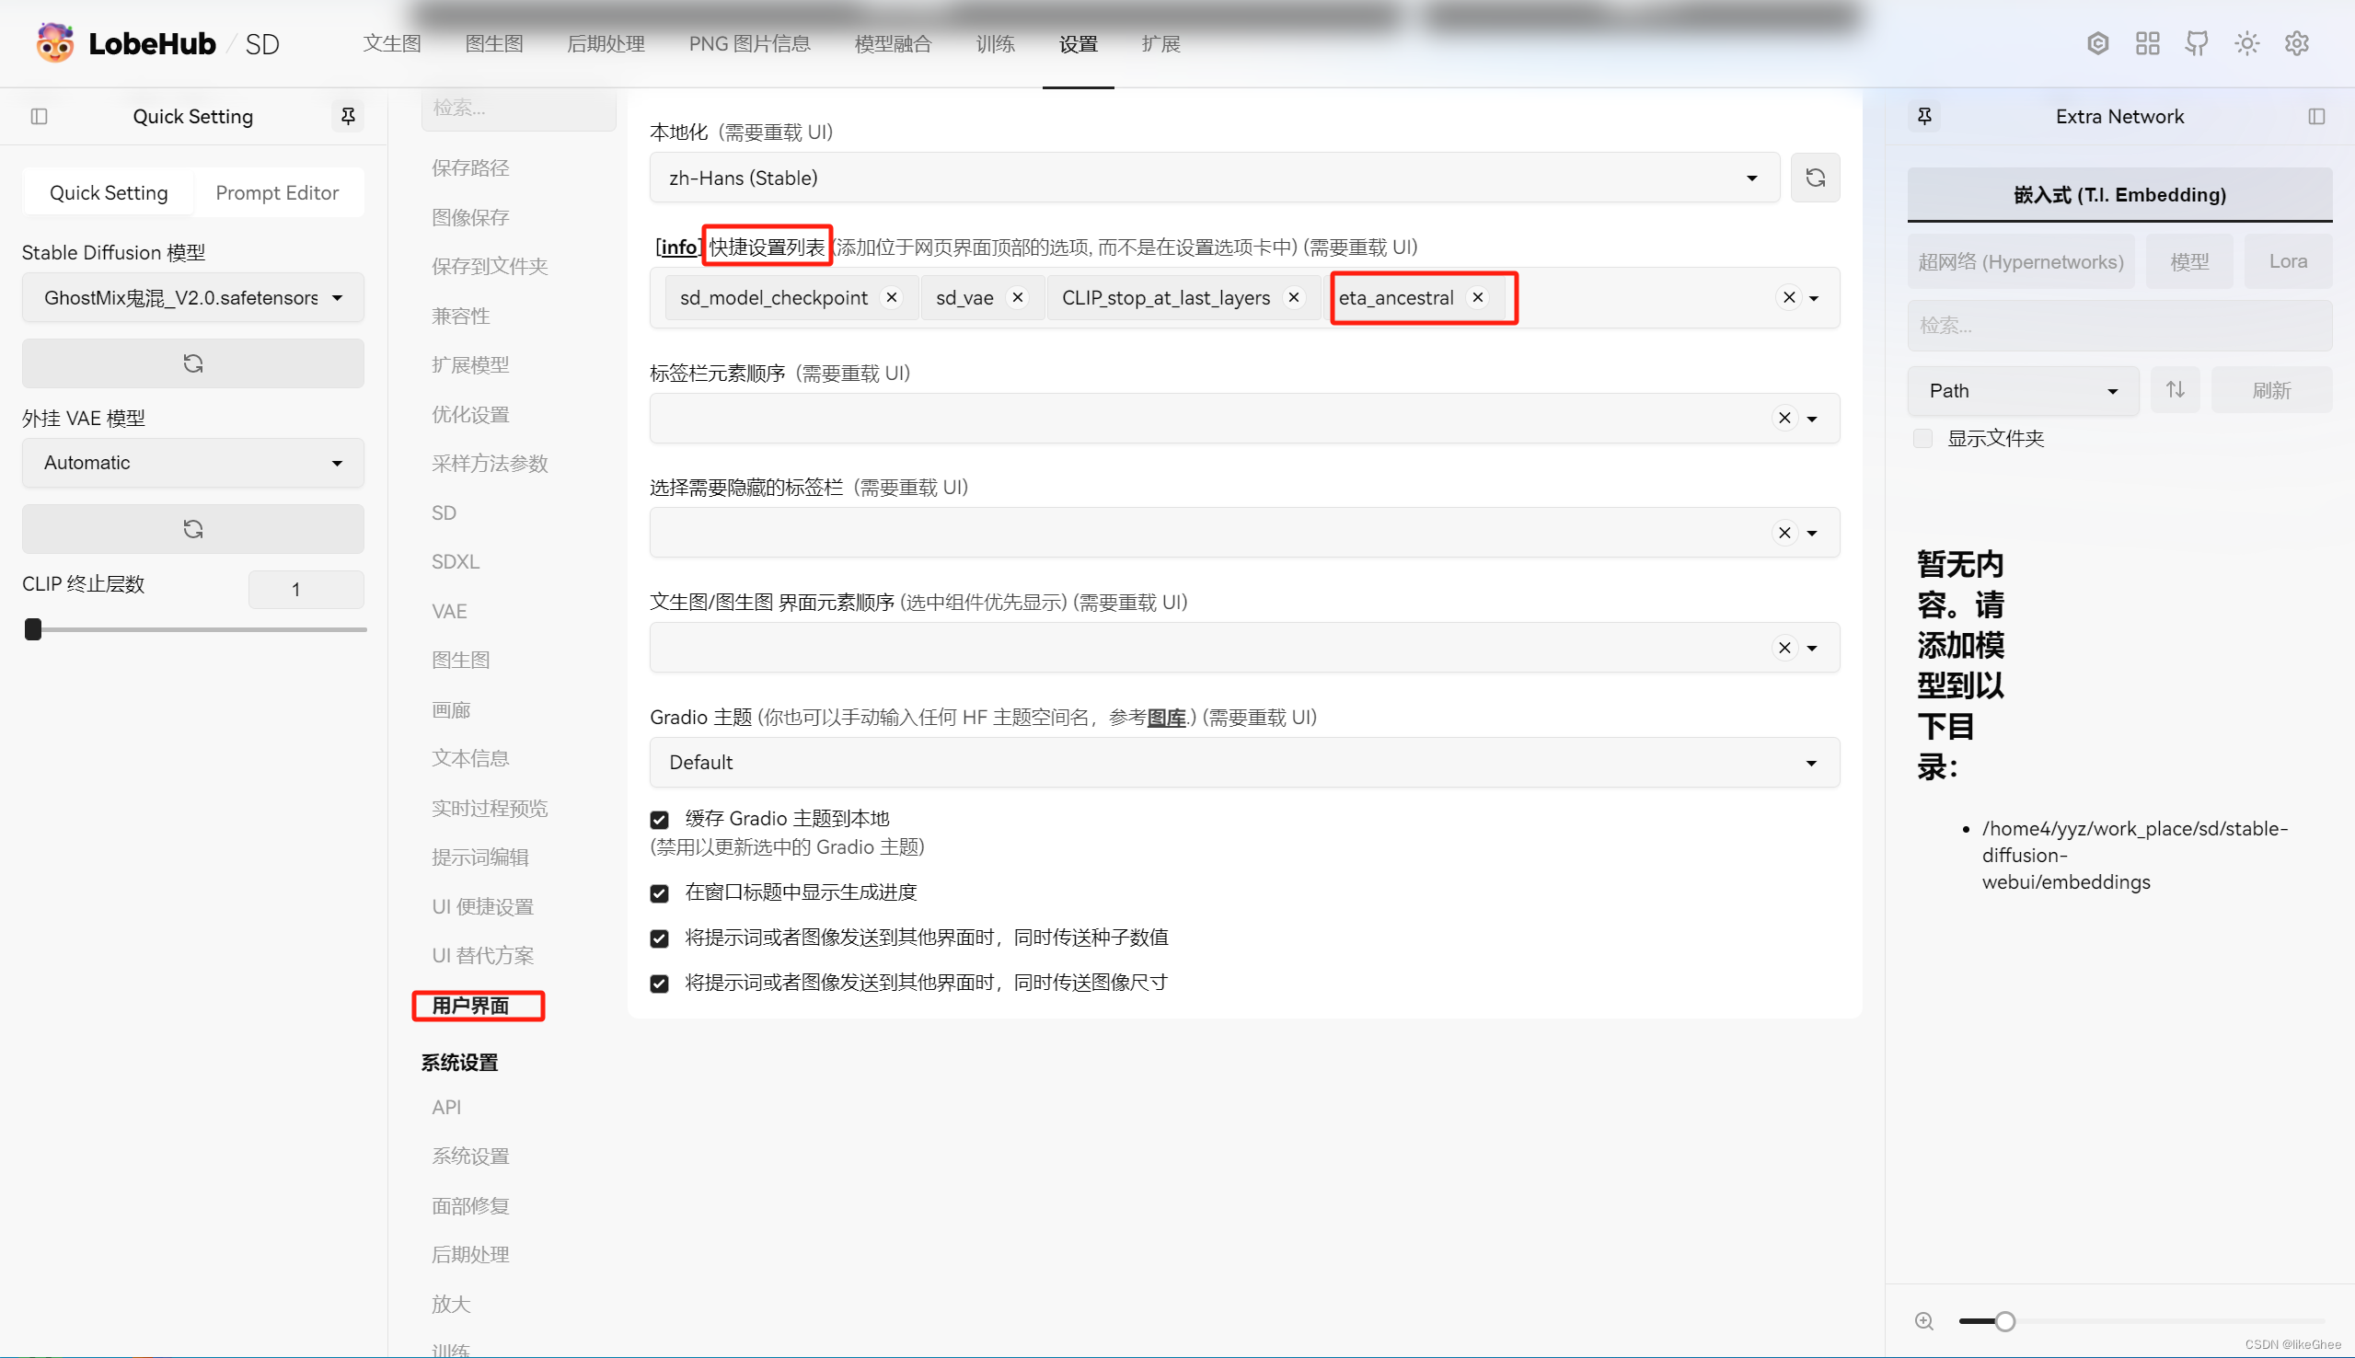Drag the CLIP 终止层数 slider

pos(30,629)
